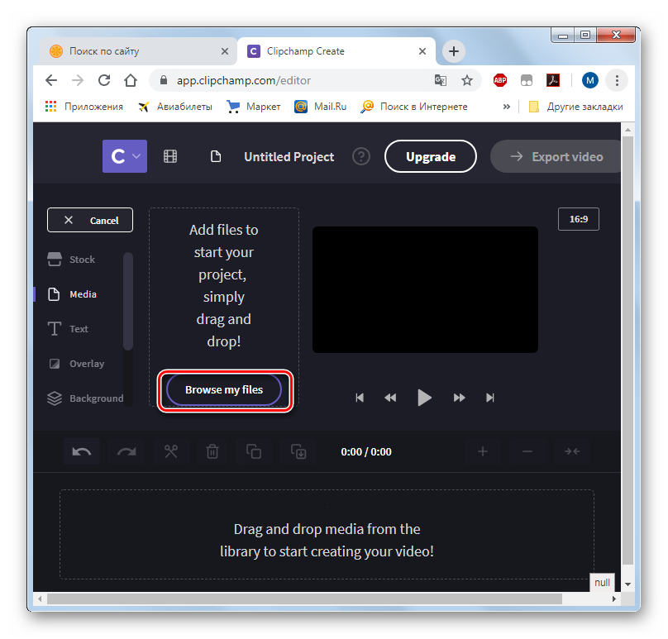Open Chrome three-dot menu
This screenshot has width=668, height=639.
(x=617, y=80)
